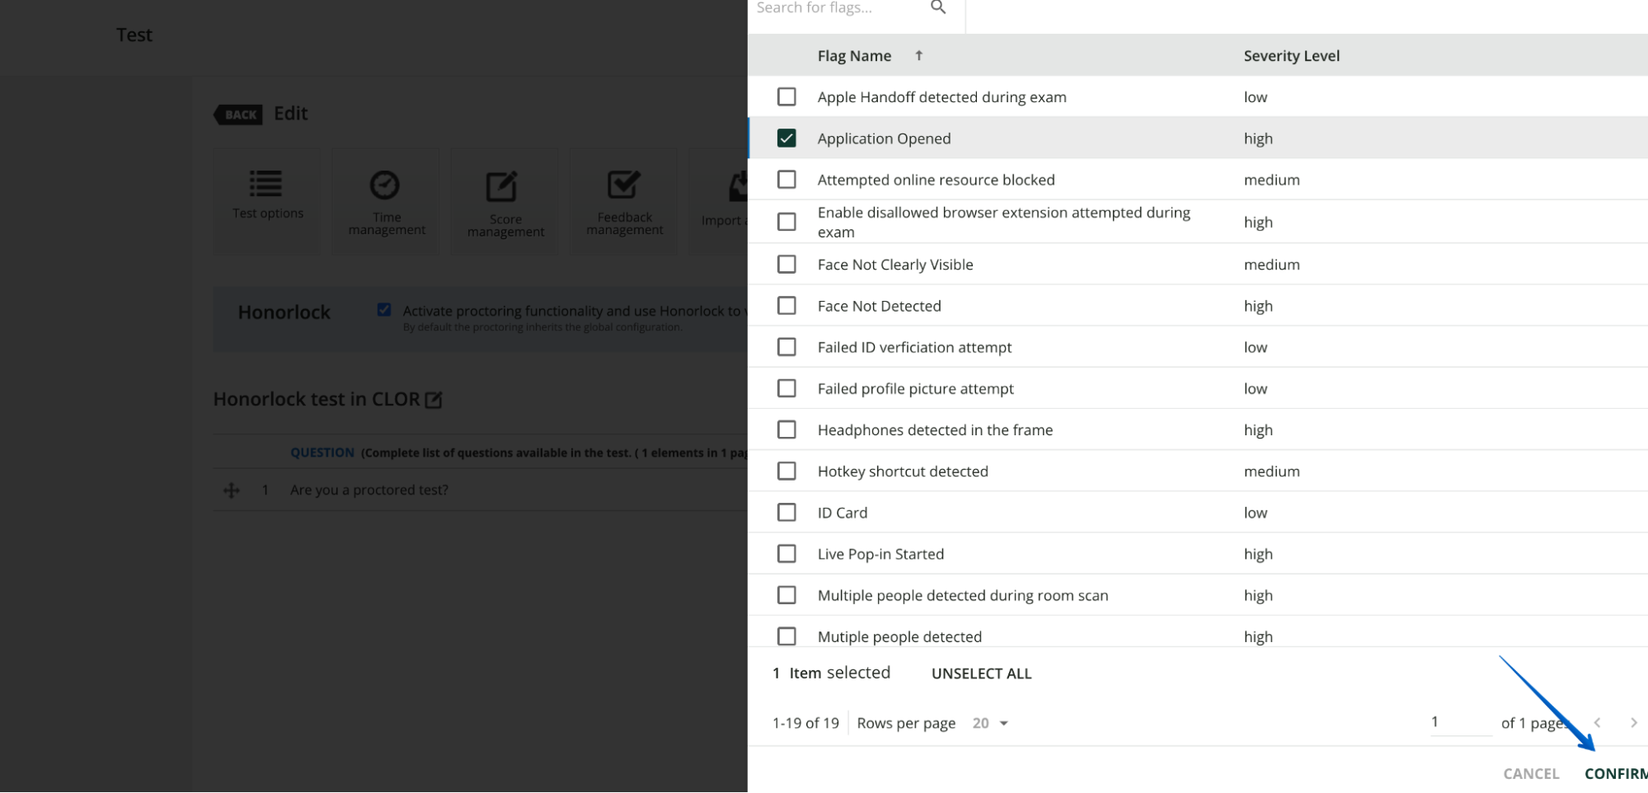Image resolution: width=1648 pixels, height=793 pixels.
Task: Check ID Card flag
Action: click(x=786, y=513)
